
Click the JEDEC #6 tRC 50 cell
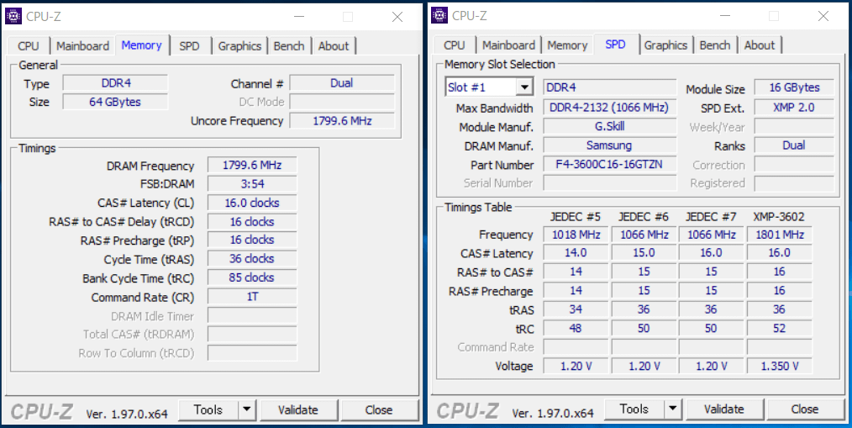[644, 329]
